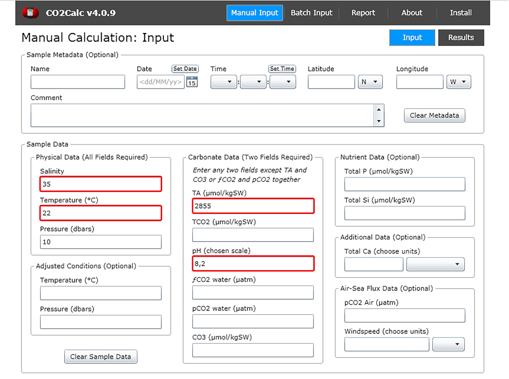The image size is (509, 379).
Task: Click the Salinity input field
Action: (101, 184)
